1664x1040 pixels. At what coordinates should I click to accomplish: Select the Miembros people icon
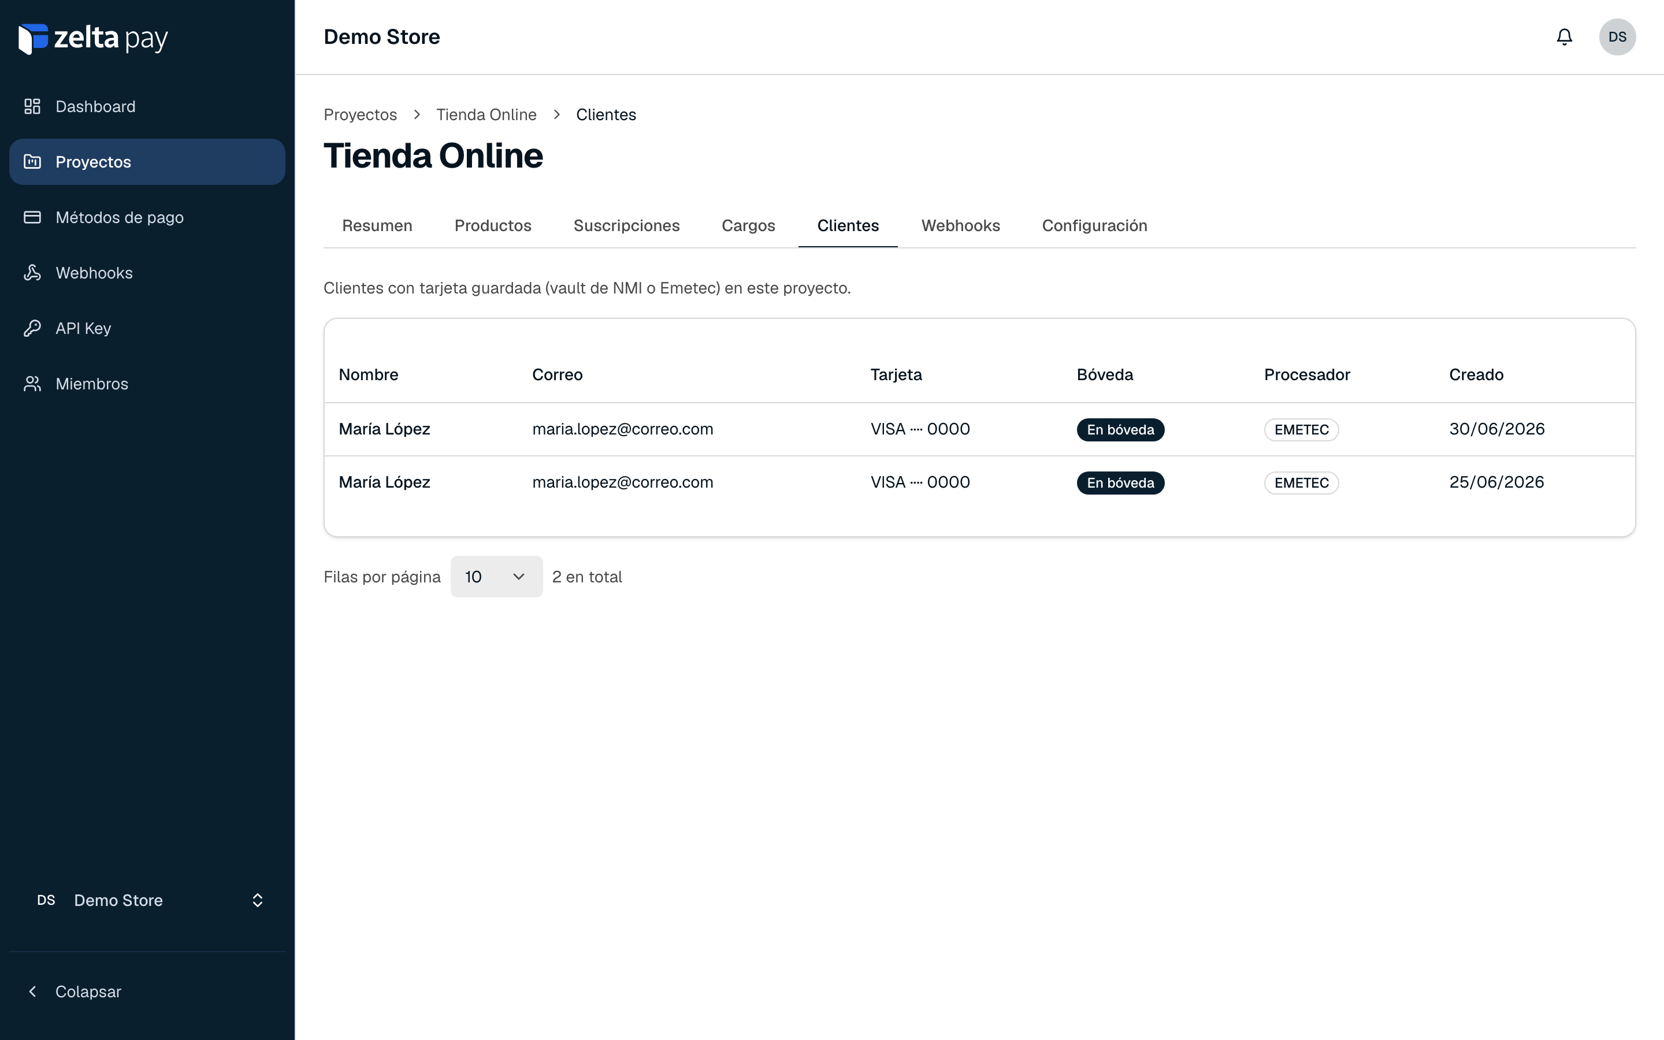[x=32, y=384]
